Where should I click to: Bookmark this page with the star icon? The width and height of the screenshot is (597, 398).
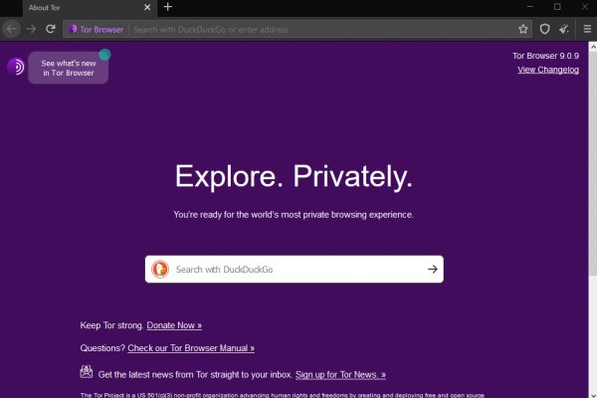tap(523, 29)
